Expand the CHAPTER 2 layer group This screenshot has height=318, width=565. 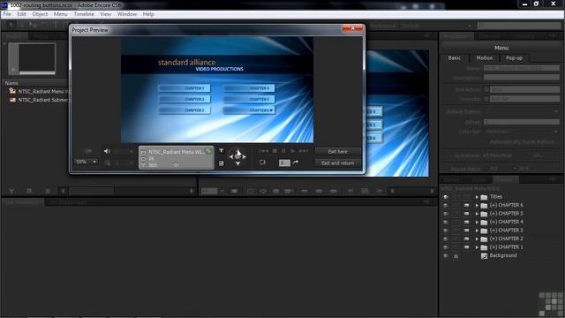(x=477, y=238)
